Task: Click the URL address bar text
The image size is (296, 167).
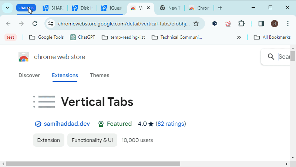Action: [x=124, y=24]
